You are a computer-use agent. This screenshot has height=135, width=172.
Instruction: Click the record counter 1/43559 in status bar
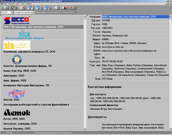(x=9, y=133)
